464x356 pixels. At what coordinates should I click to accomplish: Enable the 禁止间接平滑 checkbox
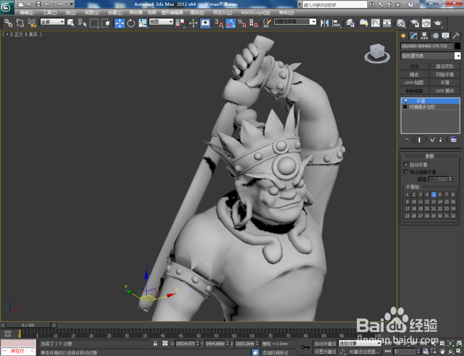coord(406,172)
